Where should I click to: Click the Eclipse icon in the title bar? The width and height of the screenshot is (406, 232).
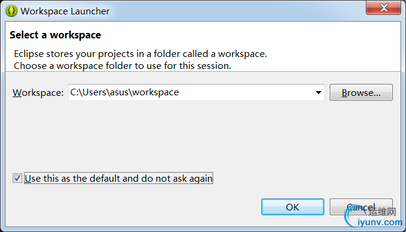[x=11, y=11]
